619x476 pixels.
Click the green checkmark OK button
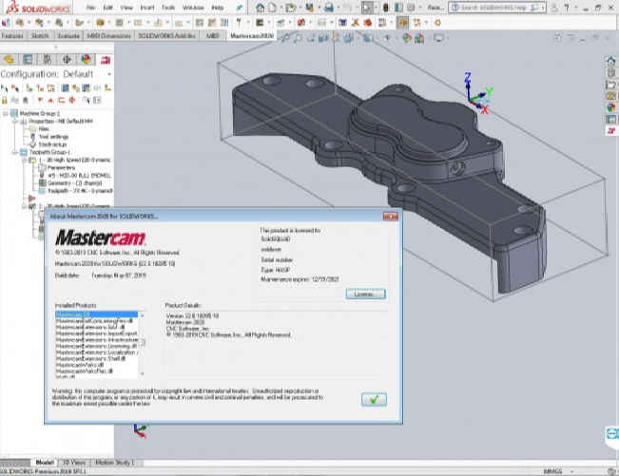tap(374, 399)
